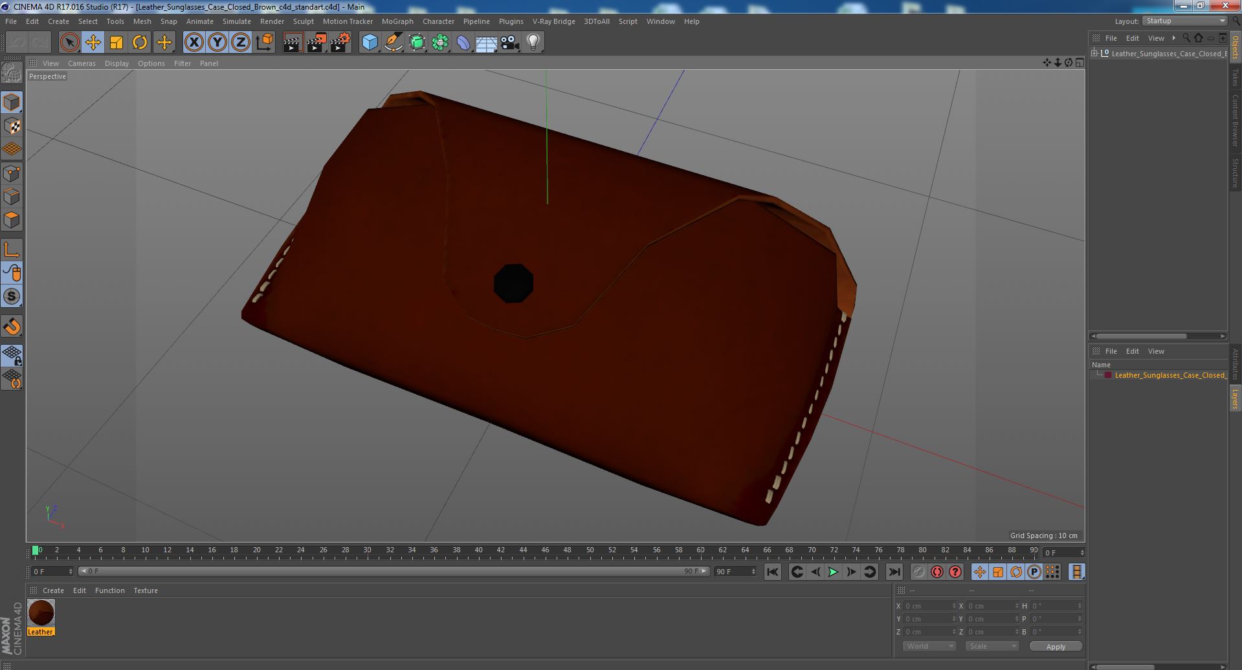Open the Simulate menu
1242x670 pixels.
click(236, 21)
